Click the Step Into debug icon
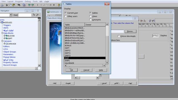The image size is (178, 100). [41, 5]
